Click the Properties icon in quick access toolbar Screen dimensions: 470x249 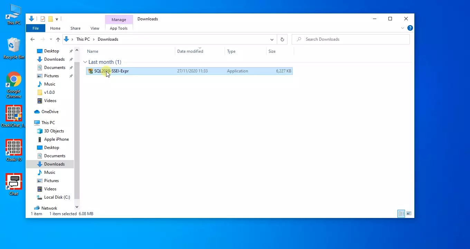[x=43, y=19]
